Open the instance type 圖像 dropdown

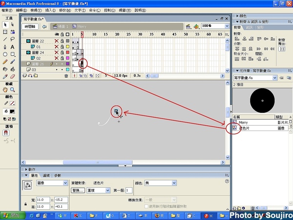pyautogui.click(x=65, y=183)
